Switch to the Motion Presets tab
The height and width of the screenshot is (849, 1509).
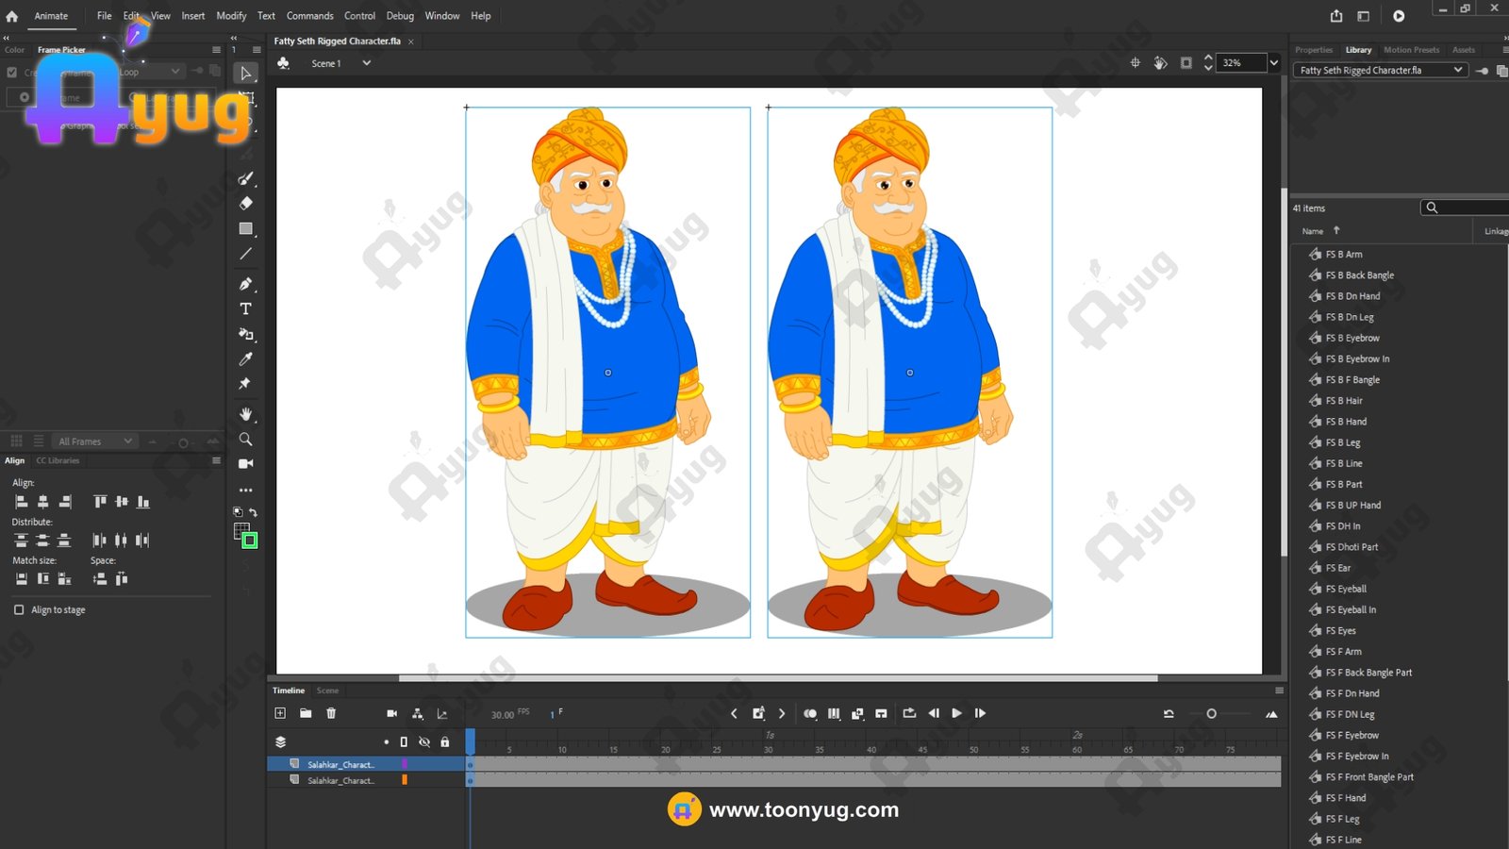point(1411,50)
